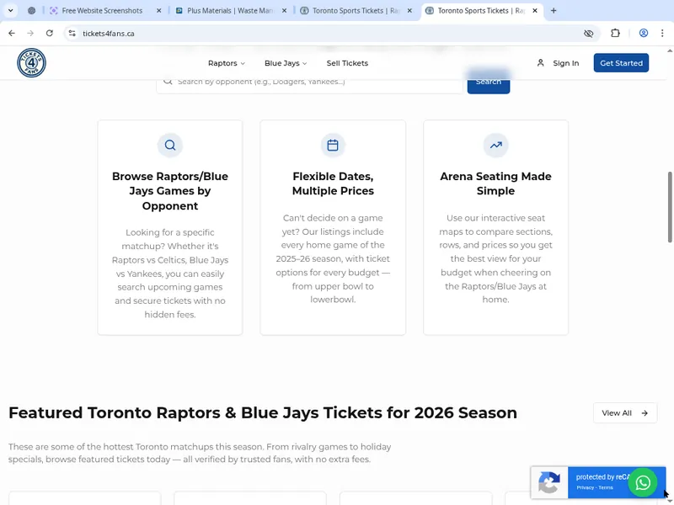Click the tracking protection eye icon

[588, 33]
